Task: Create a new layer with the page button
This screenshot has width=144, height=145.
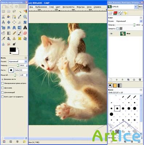Action: (111, 80)
